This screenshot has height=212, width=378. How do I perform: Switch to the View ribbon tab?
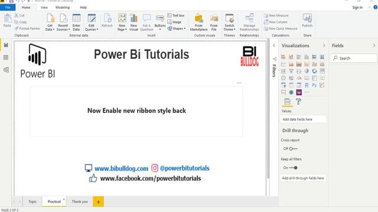pos(44,8)
